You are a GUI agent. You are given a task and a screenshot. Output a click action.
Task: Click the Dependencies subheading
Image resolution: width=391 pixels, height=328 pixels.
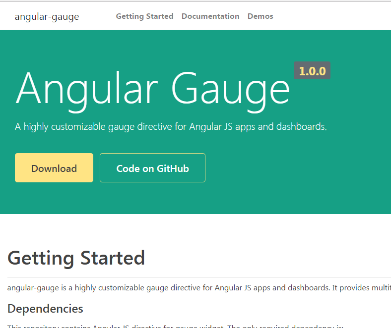(45, 309)
